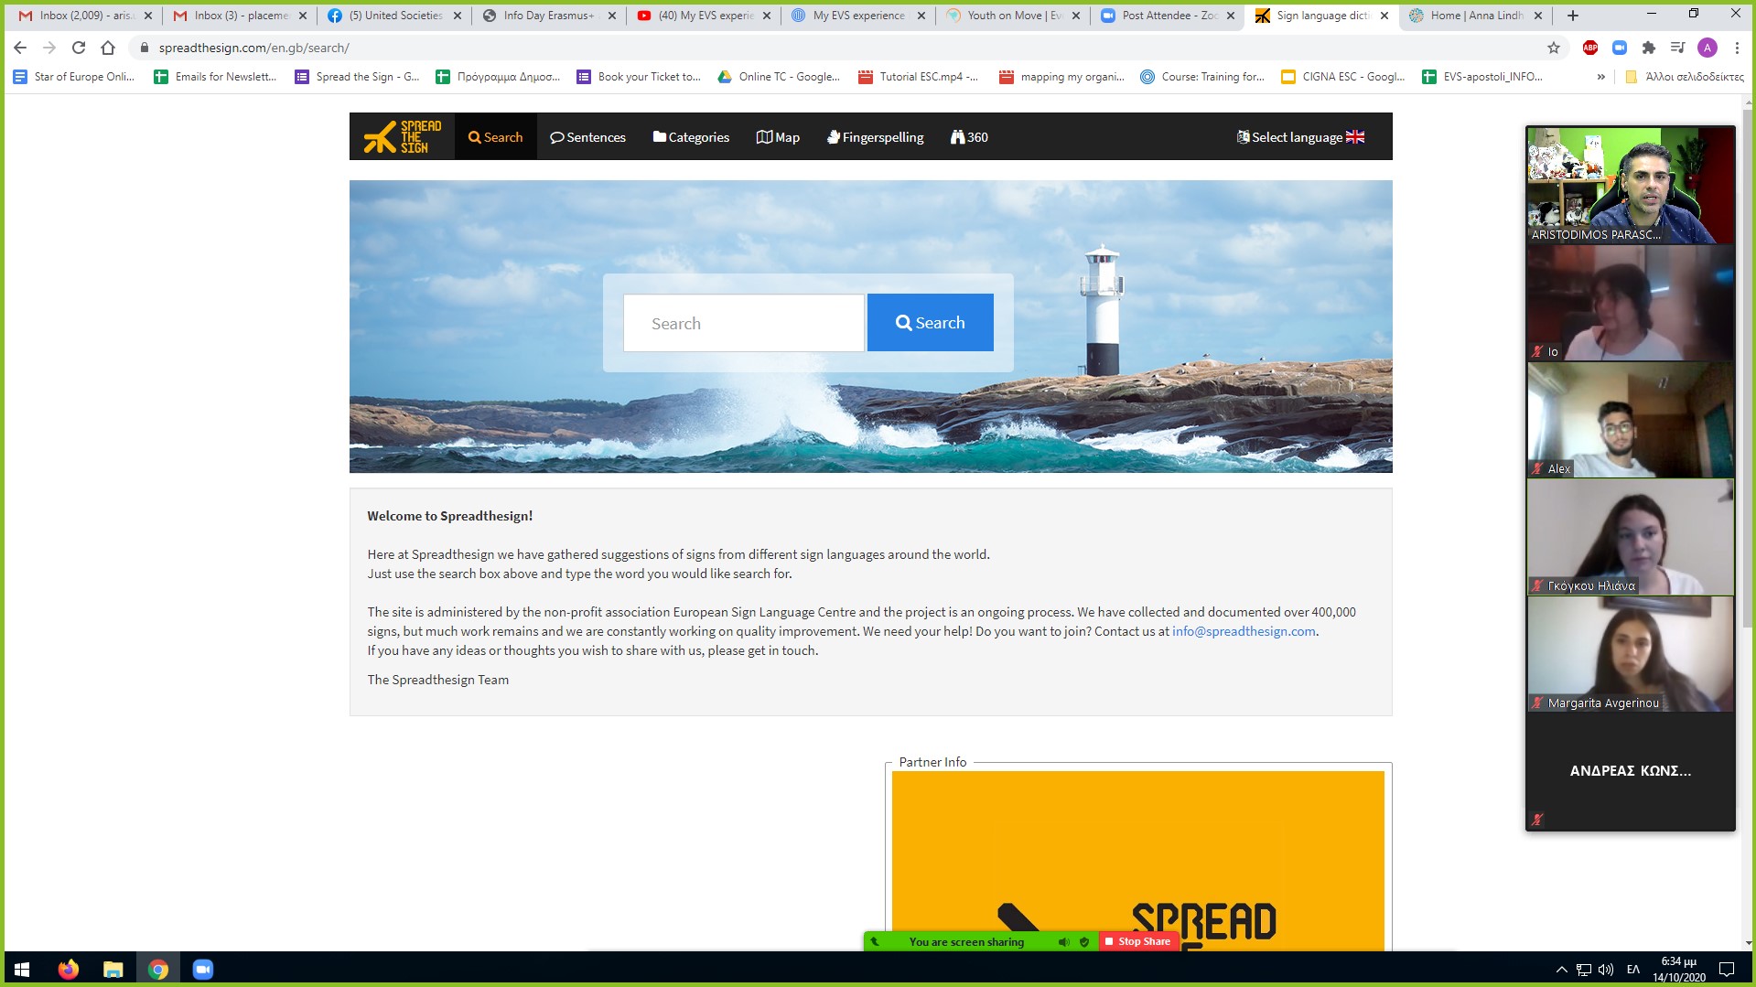Screen dimensions: 1756x987
Task: Open the 360 binoculars section
Action: pyautogui.click(x=969, y=137)
